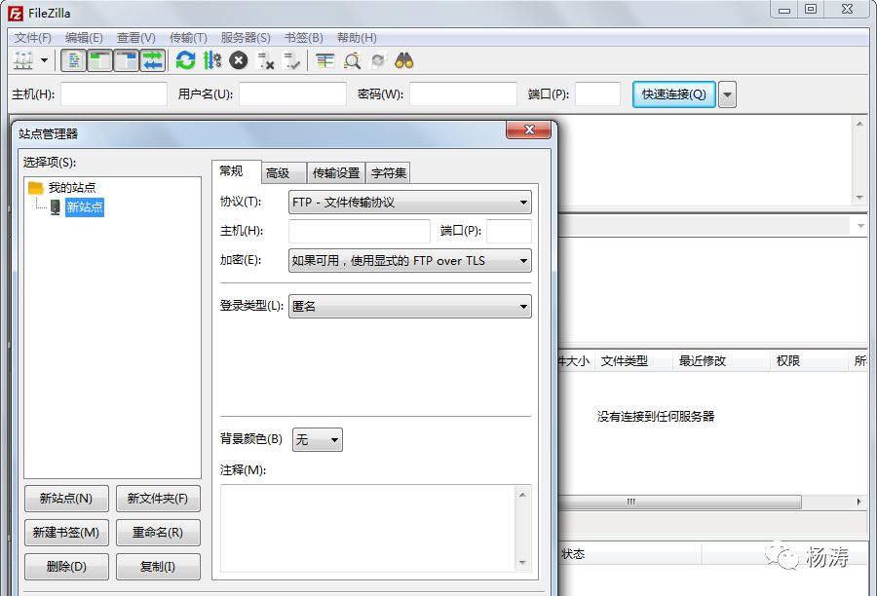This screenshot has width=877, height=596.
Task: Toggle transfer queue display icon
Action: coord(152,60)
